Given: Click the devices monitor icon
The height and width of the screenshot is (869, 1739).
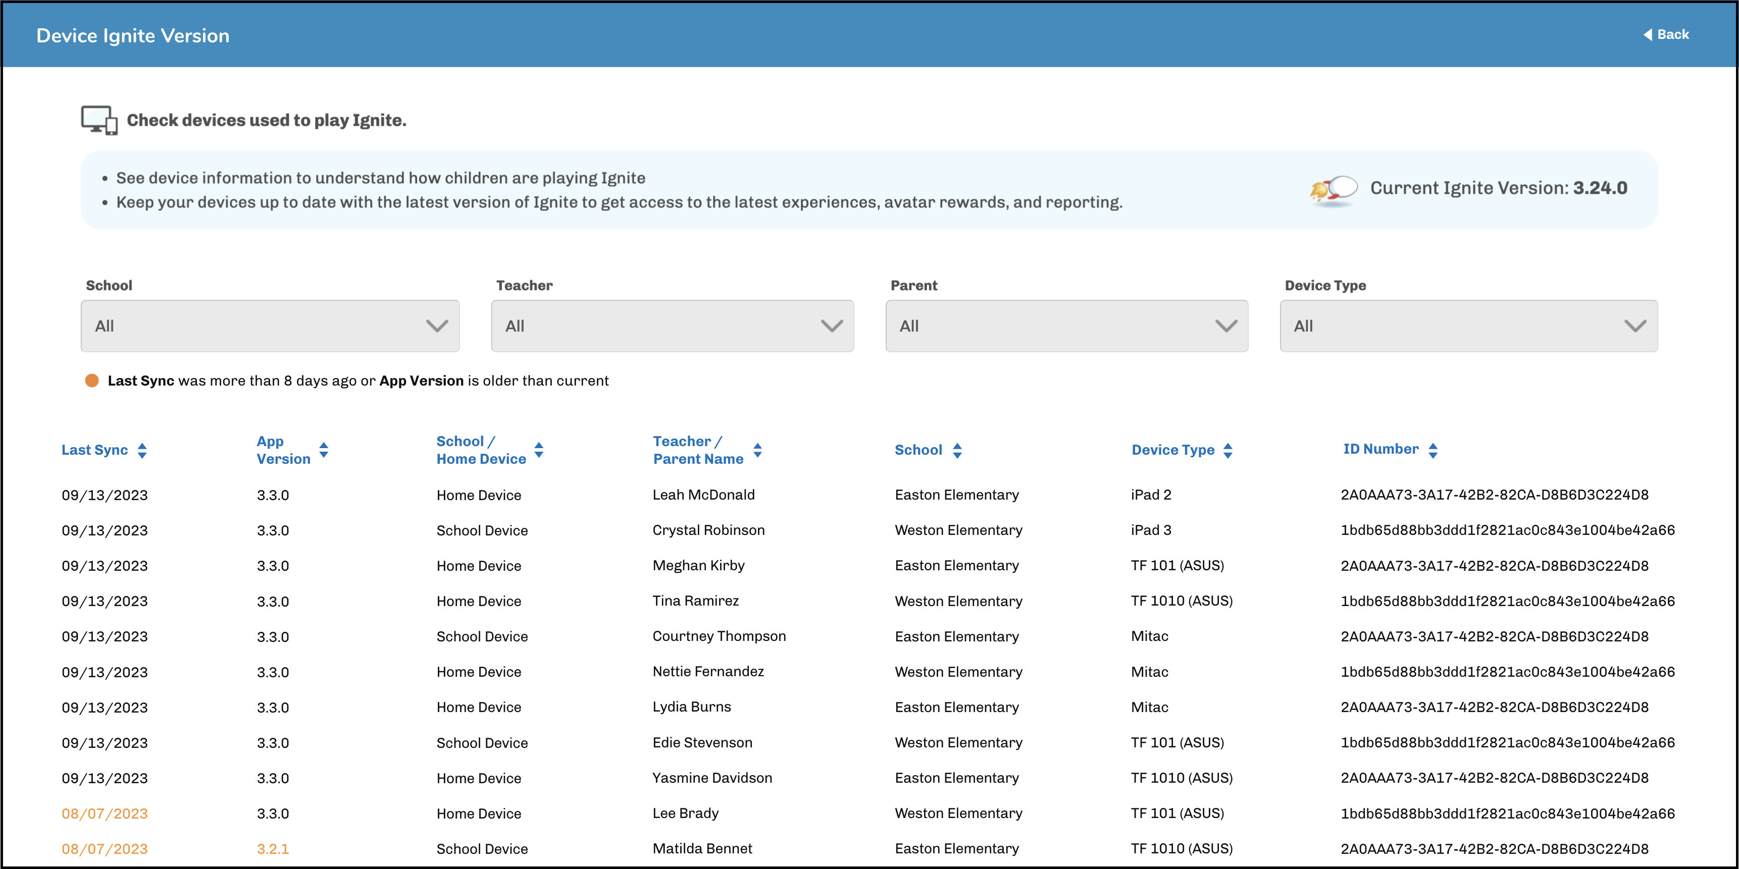Looking at the screenshot, I should coord(98,120).
